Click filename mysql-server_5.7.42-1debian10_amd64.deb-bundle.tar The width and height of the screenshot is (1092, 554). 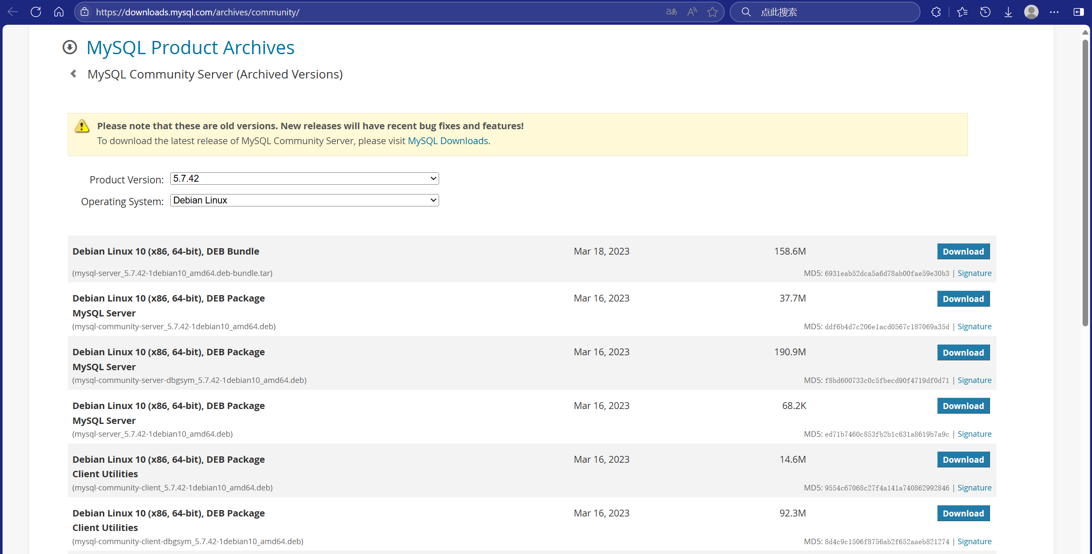(x=172, y=273)
